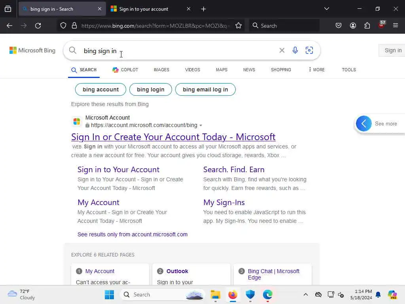Click the Windows taskbar Search box

163,294
